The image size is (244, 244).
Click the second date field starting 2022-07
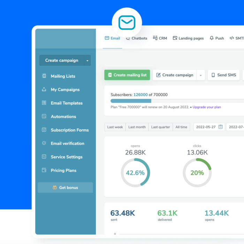point(235,127)
